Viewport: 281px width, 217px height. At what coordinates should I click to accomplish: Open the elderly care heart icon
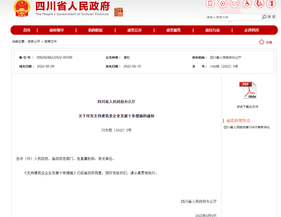tap(259, 3)
